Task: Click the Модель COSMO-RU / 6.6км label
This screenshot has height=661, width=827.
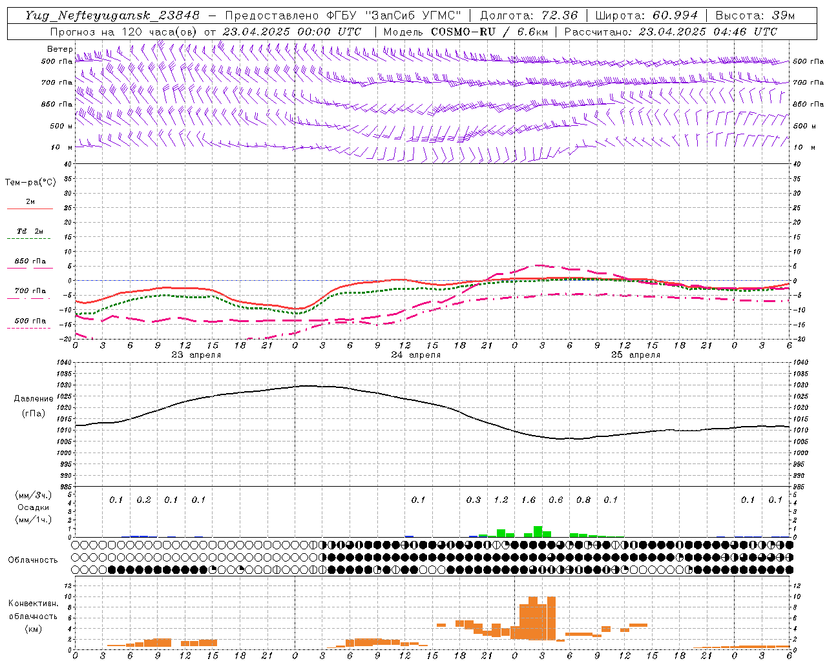Action: click(x=465, y=32)
